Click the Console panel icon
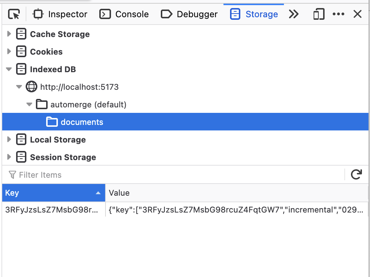Screen dimensions: 370x277 tap(104, 14)
